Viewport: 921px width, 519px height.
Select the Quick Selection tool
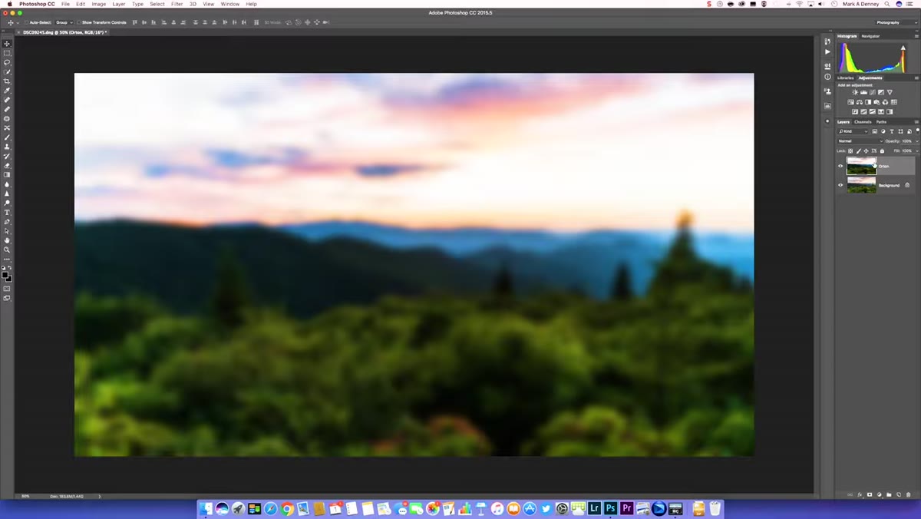(7, 72)
